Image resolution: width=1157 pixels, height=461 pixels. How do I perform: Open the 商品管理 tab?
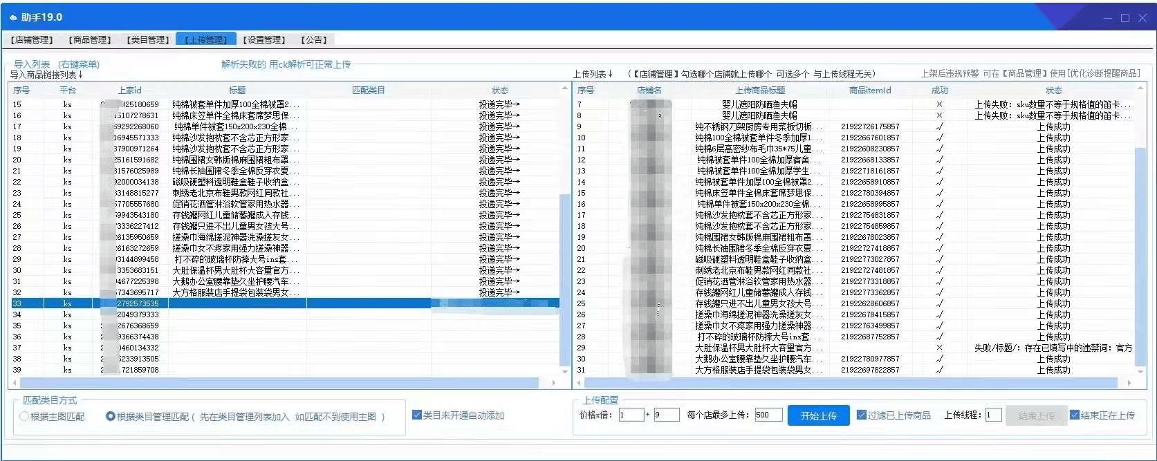(90, 39)
